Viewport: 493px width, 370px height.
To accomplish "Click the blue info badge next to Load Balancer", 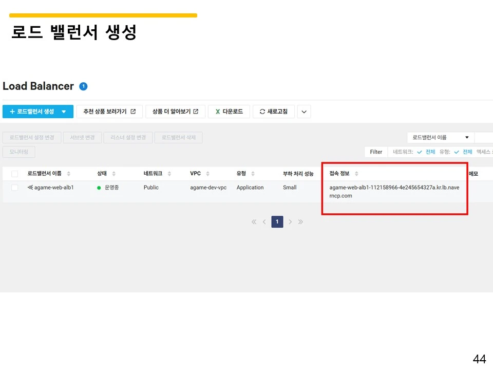I will pyautogui.click(x=83, y=86).
